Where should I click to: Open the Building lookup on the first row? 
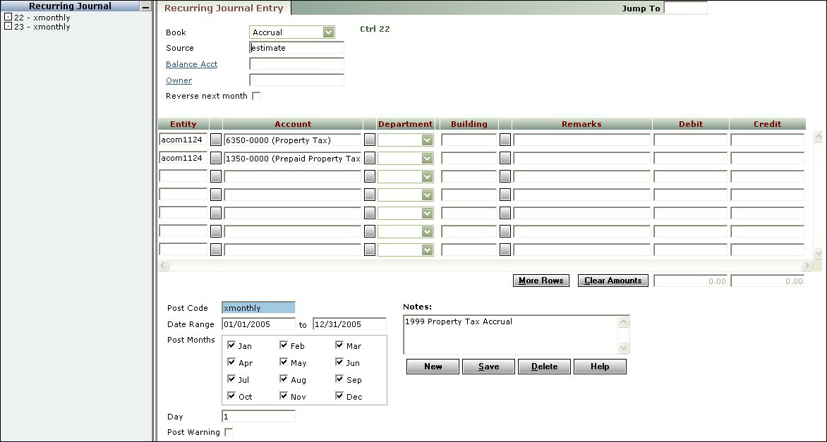pos(505,140)
